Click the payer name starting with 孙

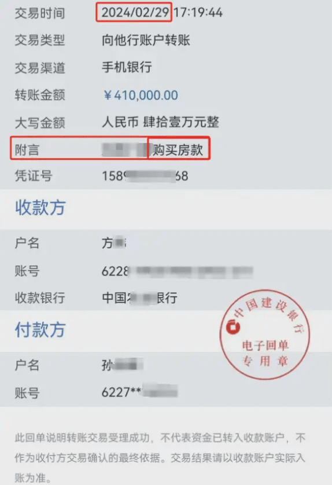(x=122, y=365)
